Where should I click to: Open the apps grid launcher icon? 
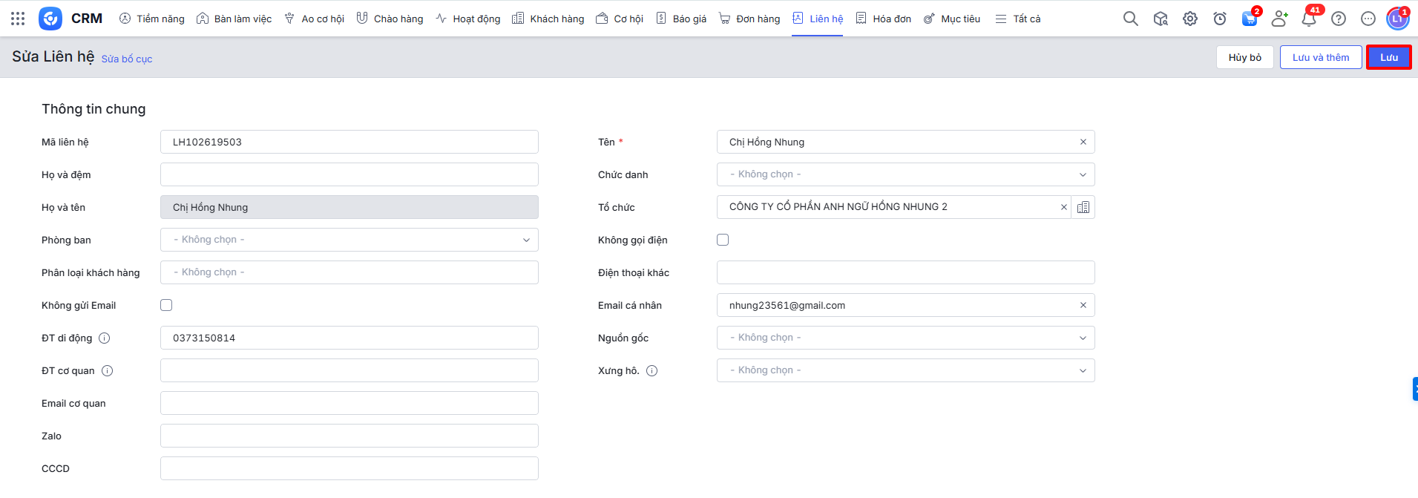18,19
